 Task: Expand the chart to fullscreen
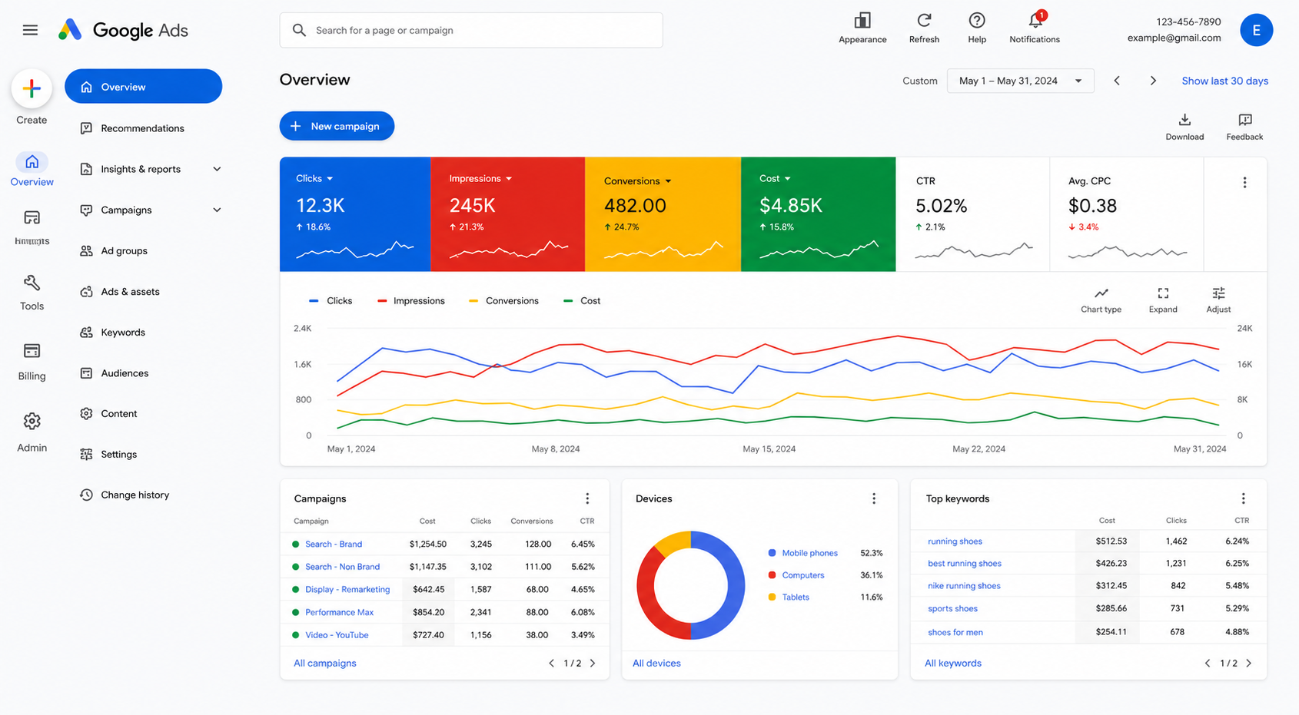tap(1163, 300)
